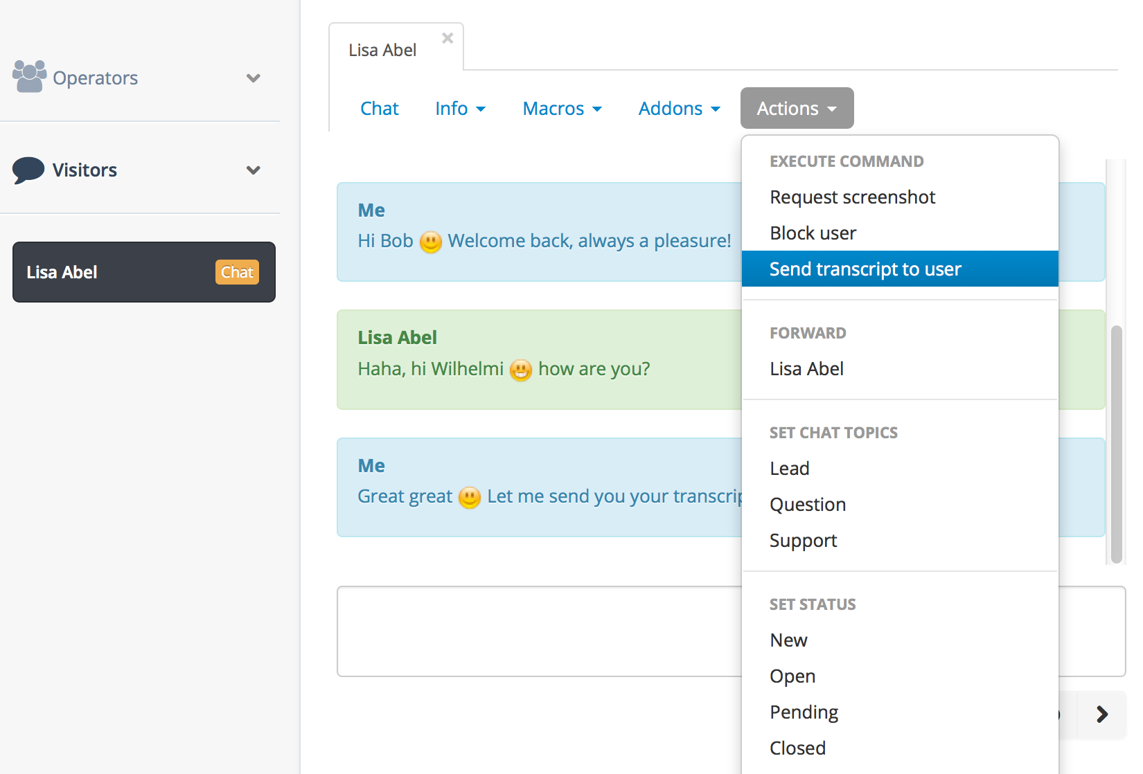1143x774 pixels.
Task: Click the next arrow at bottom right
Action: click(x=1101, y=714)
